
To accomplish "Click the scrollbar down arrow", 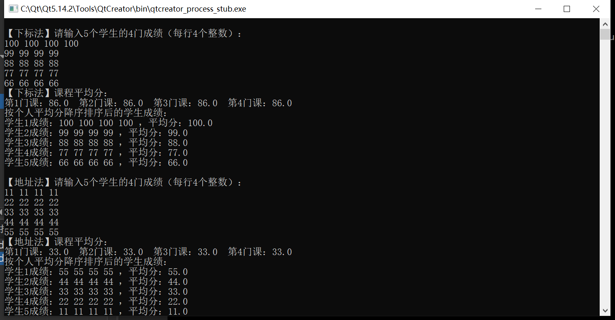I will [x=605, y=310].
